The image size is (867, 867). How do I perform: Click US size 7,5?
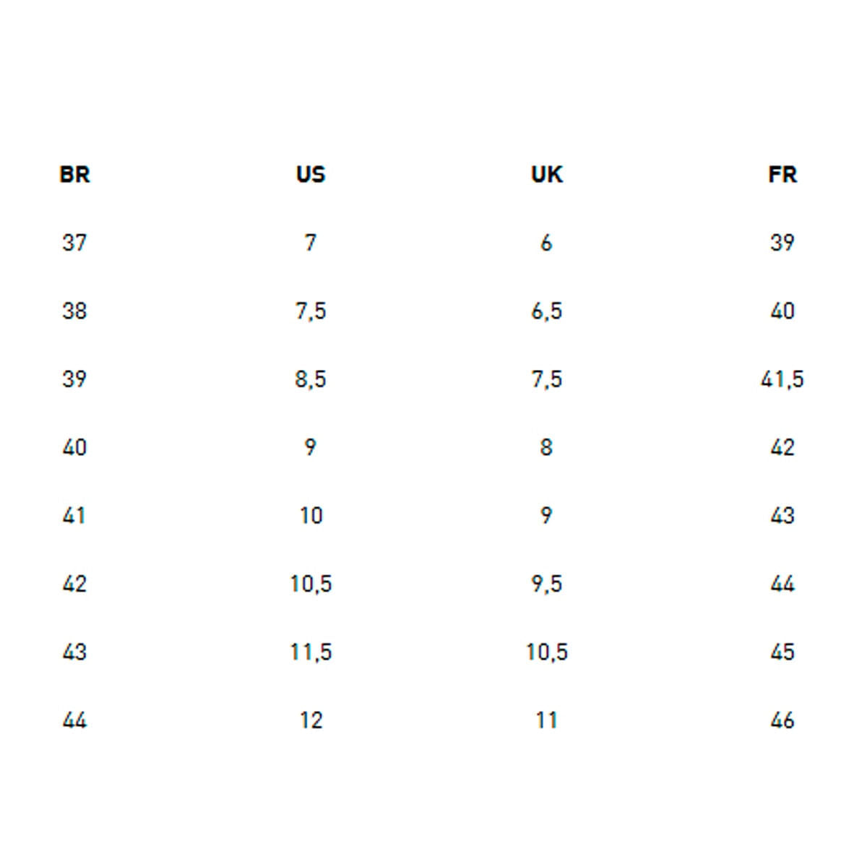point(311,311)
